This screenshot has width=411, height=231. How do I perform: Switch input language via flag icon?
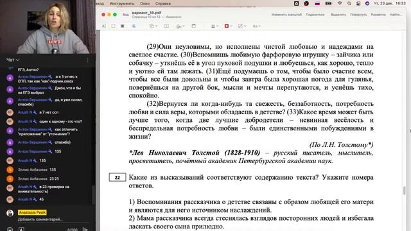[317, 3]
